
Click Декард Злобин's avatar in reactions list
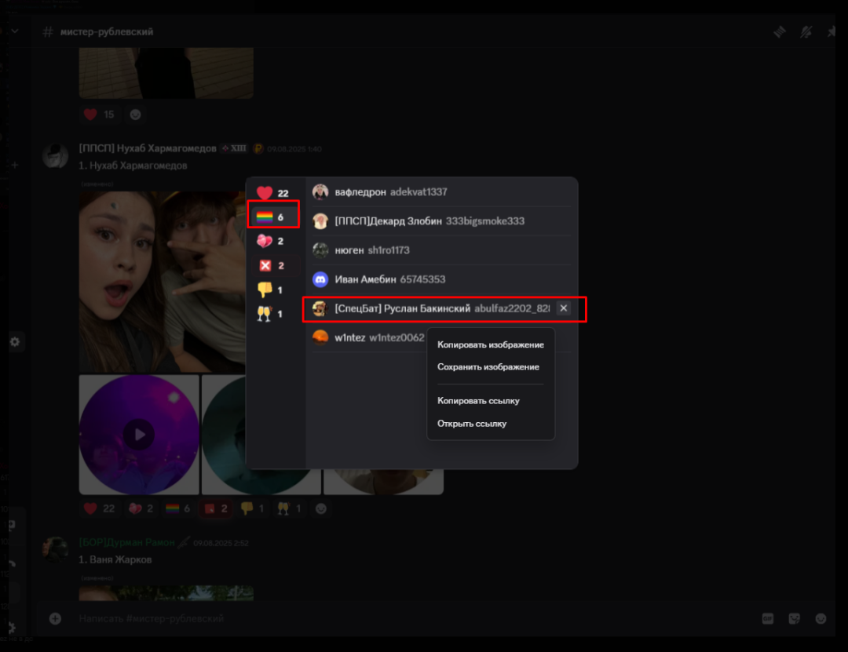pyautogui.click(x=320, y=221)
